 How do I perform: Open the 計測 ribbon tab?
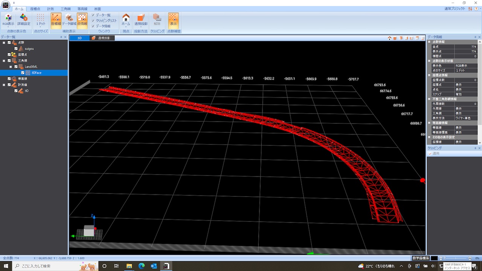50,9
